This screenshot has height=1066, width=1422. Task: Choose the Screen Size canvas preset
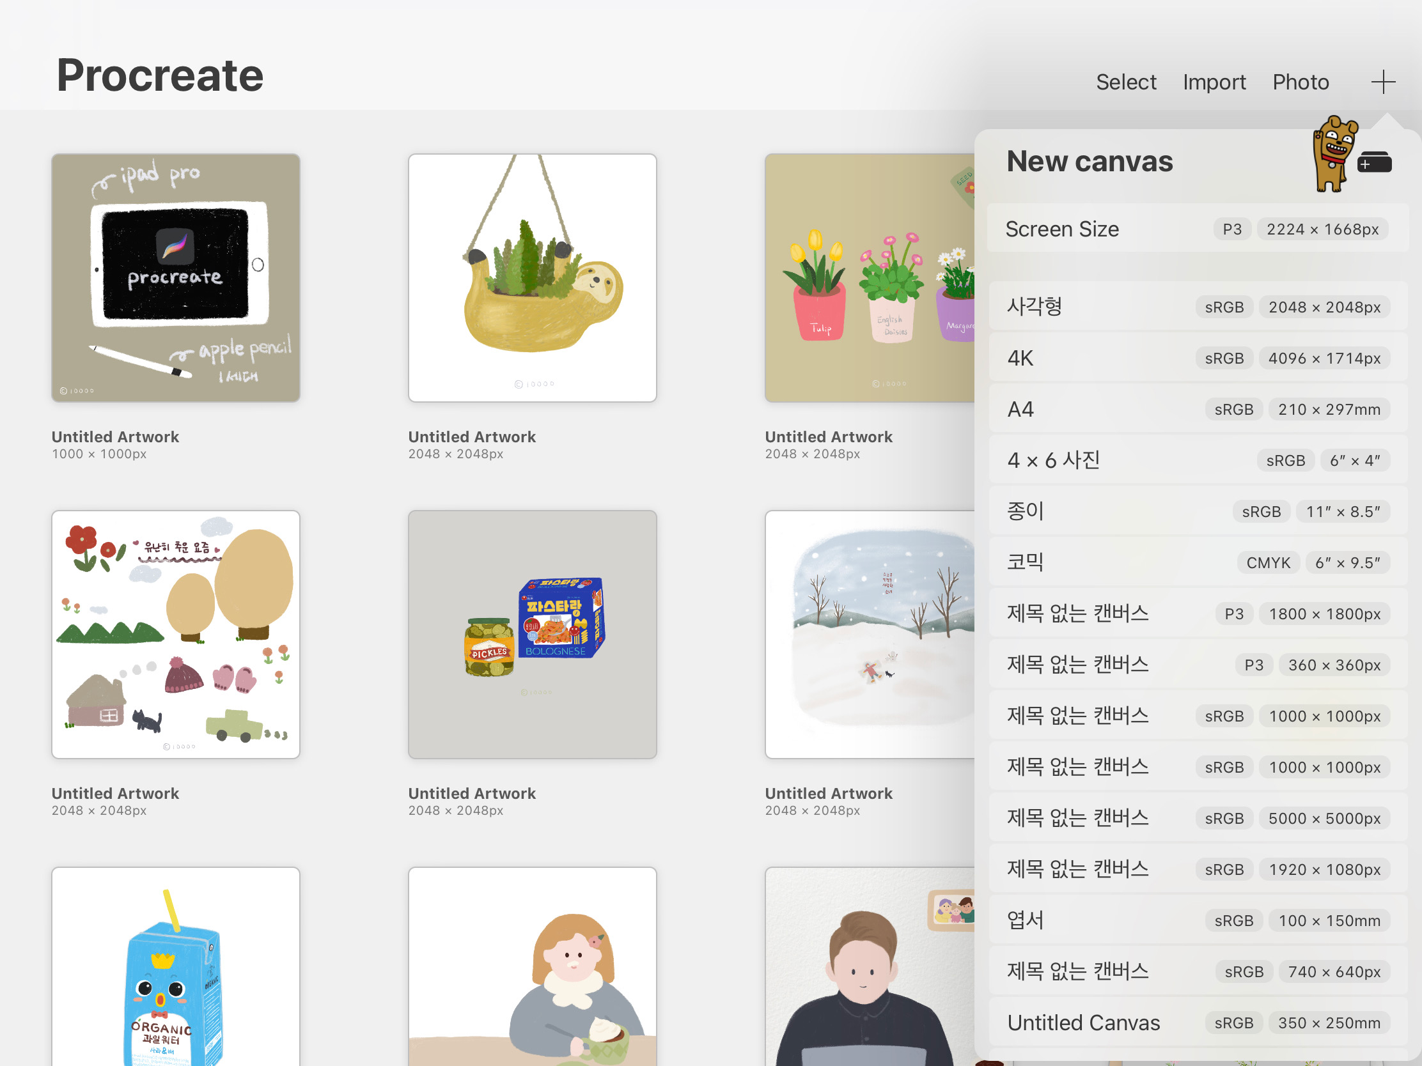tap(1197, 229)
